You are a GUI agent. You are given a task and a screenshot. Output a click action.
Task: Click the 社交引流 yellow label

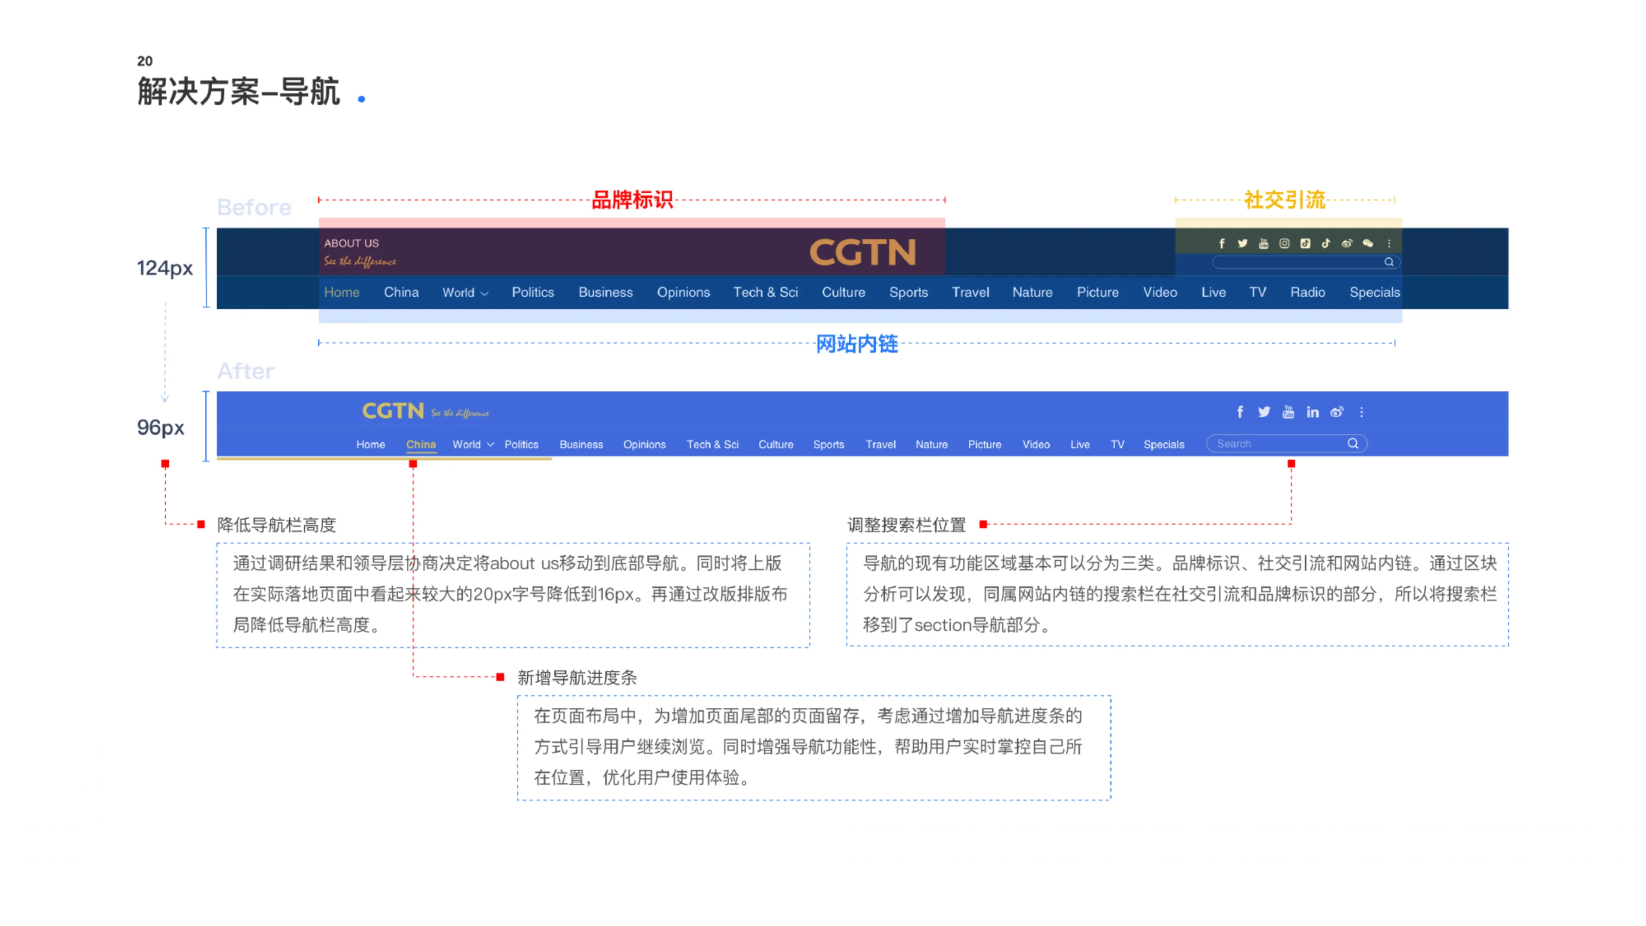[x=1284, y=200]
